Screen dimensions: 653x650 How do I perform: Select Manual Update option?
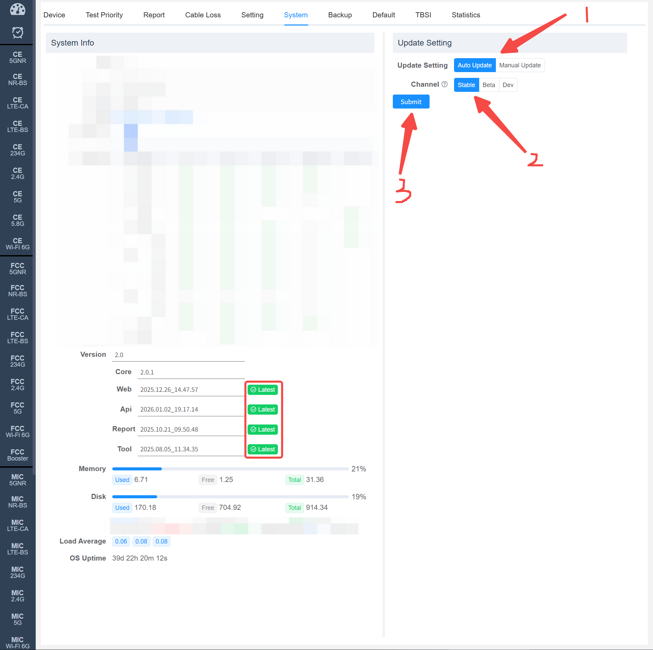[x=520, y=65]
